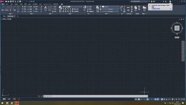Open the App Manager notification link
186x105 pixels.
point(156,9)
